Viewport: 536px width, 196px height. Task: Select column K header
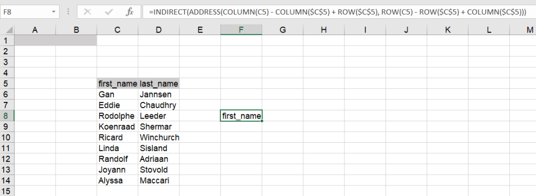[448, 30]
